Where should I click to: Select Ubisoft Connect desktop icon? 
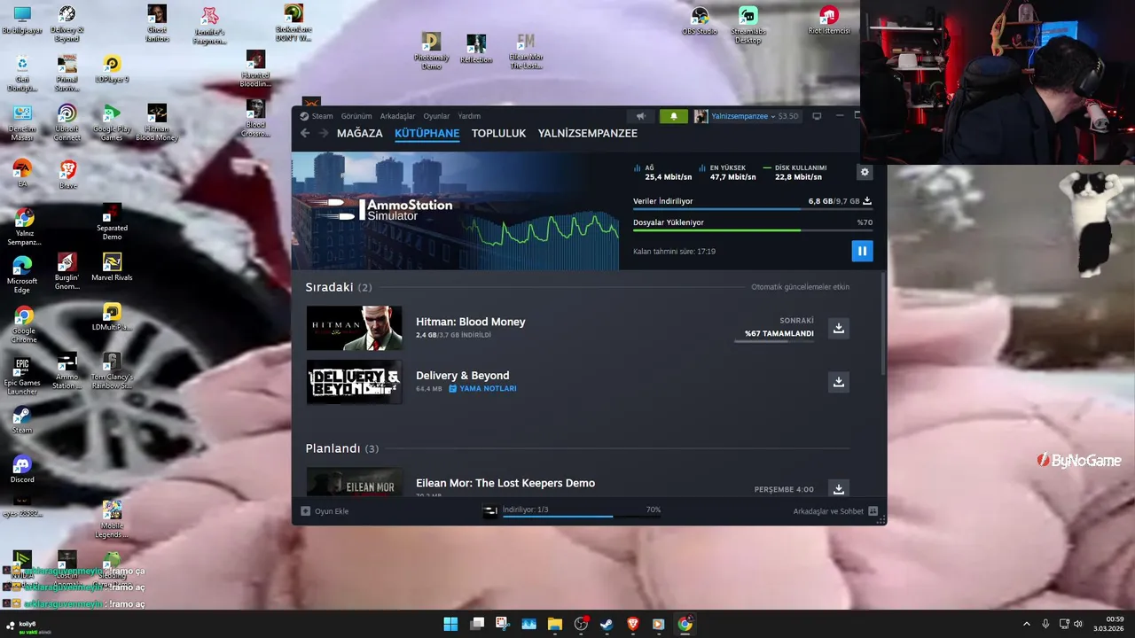tap(67, 122)
